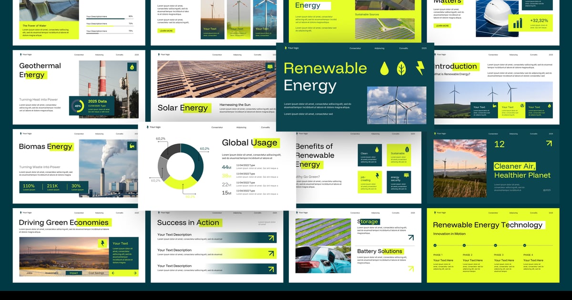Click the flame icon on the Geothermal Energy slide
Viewport: 572px width, 300px height.
tap(132, 67)
